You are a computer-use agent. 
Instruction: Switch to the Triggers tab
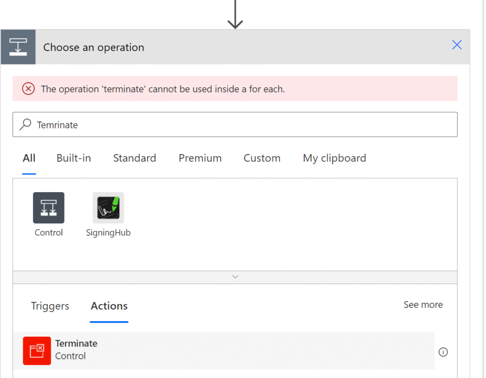pos(50,306)
